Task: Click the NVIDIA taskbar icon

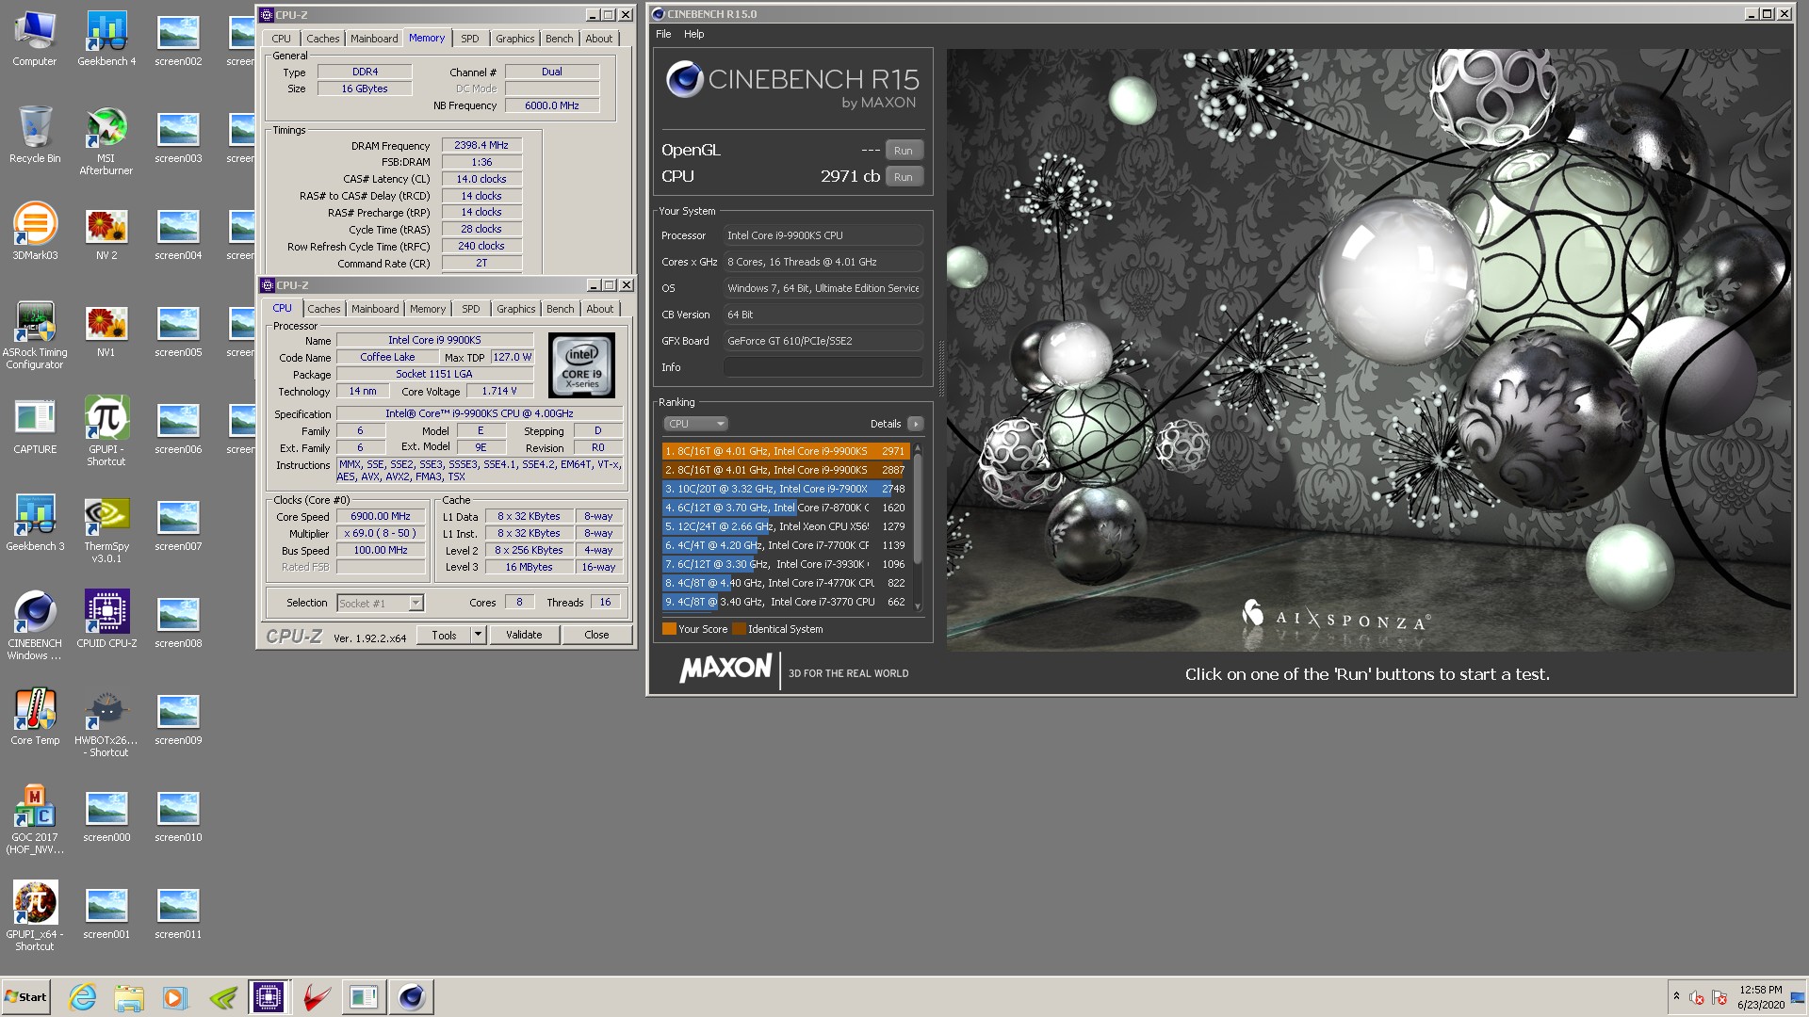Action: [x=222, y=997]
